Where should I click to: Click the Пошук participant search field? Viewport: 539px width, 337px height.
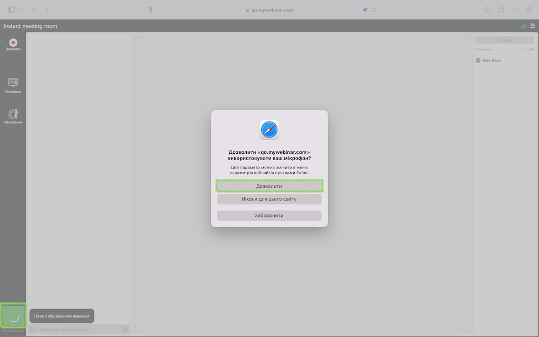tap(504, 40)
